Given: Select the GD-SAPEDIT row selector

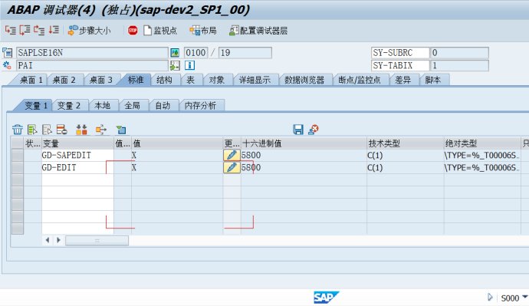Looking at the screenshot, I should (17, 155).
